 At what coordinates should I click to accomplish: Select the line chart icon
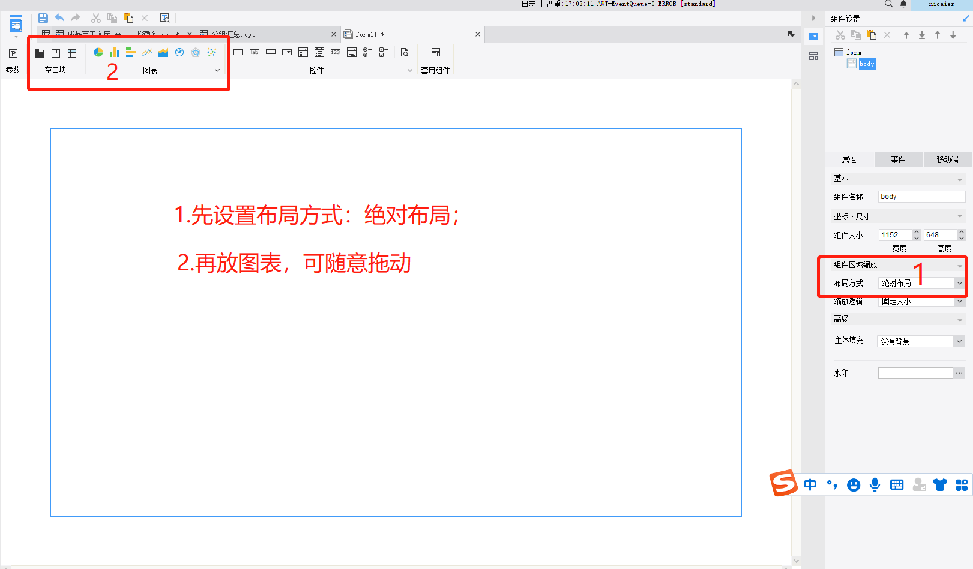[x=147, y=53]
